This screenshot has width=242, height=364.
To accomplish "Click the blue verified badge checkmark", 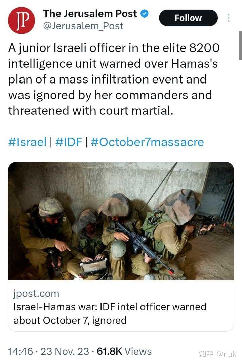I will [145, 14].
